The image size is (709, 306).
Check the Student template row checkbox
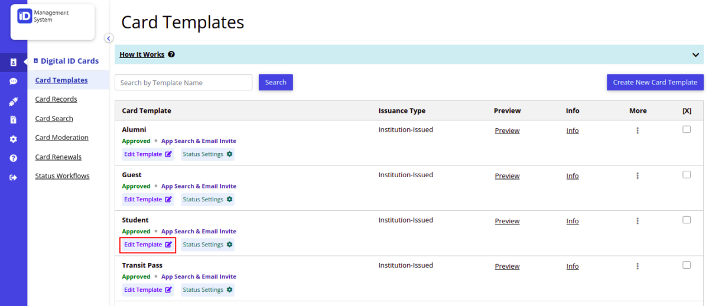pos(686,220)
